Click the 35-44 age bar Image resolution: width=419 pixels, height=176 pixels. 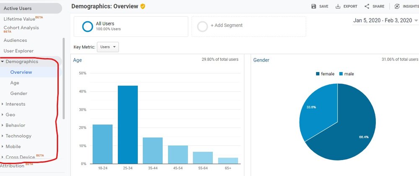(x=153, y=150)
